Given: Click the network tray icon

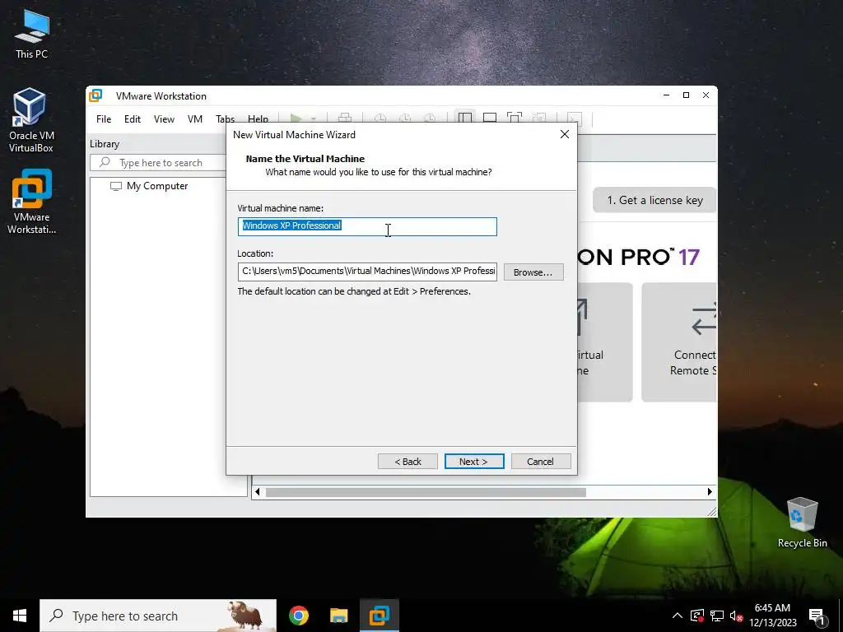Looking at the screenshot, I should [x=717, y=616].
